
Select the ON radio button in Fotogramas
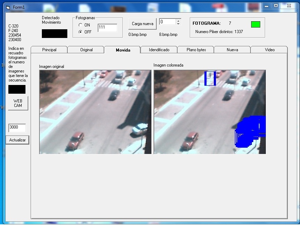pyautogui.click(x=80, y=25)
